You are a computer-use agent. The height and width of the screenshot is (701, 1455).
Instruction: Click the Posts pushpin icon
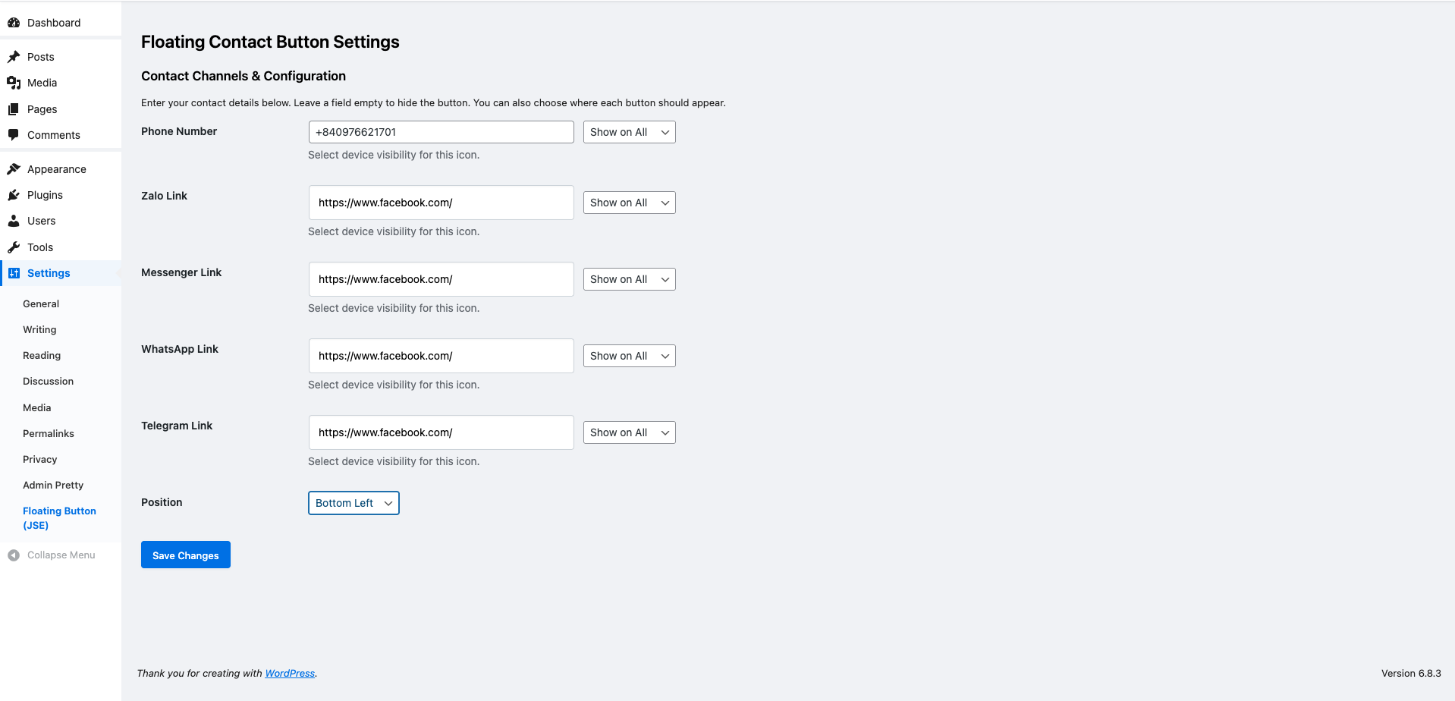click(14, 57)
